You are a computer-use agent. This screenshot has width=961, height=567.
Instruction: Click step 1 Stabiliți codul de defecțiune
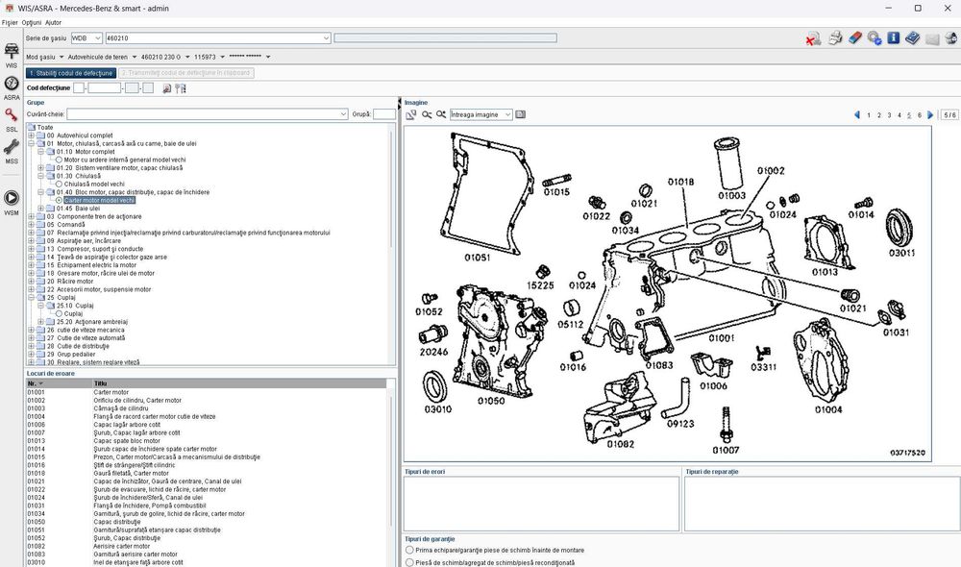[71, 73]
